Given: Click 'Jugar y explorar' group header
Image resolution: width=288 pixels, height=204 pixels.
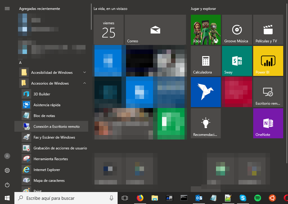Looking at the screenshot, I should pos(203,9).
